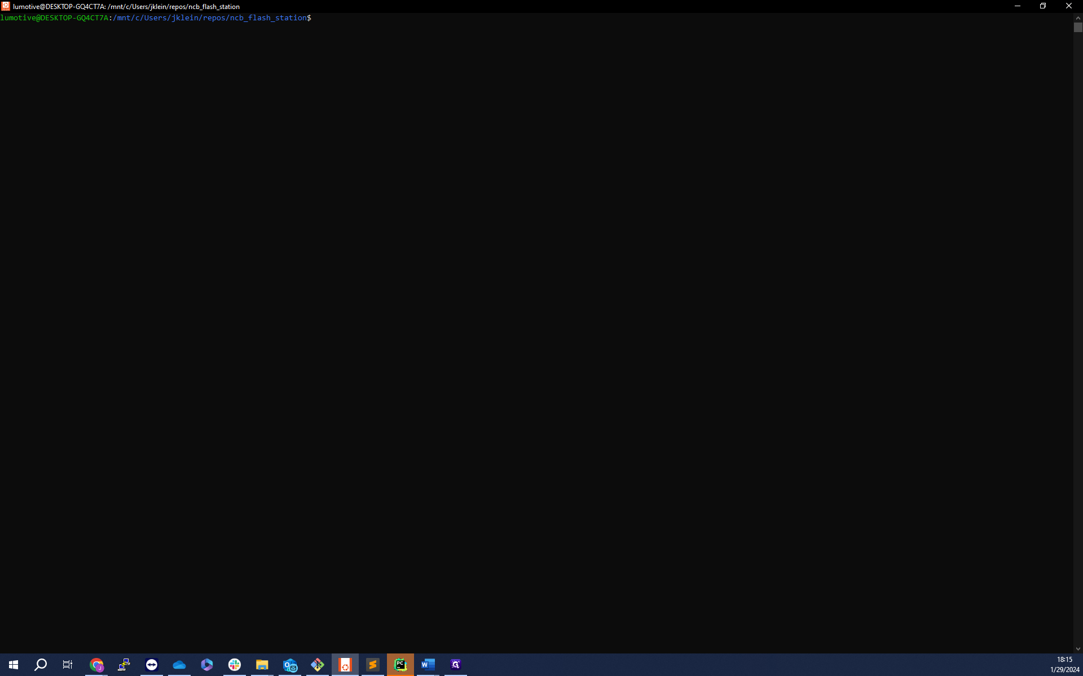Open PuTTY from the taskbar
The height and width of the screenshot is (676, 1083).
124,665
